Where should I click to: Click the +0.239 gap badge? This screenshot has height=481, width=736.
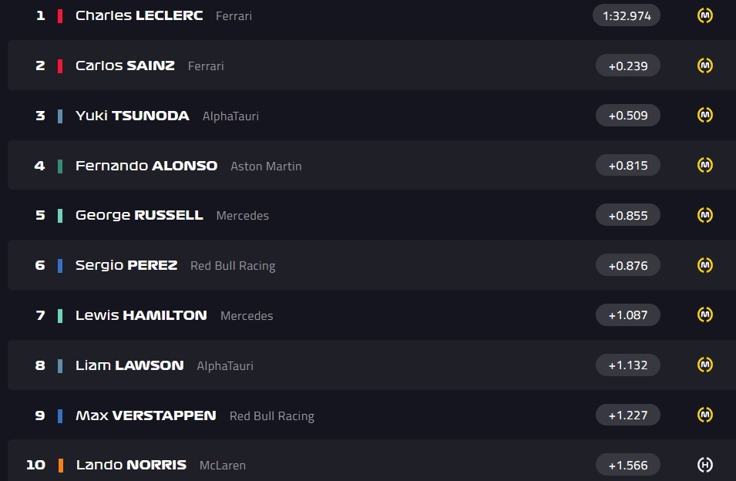(x=627, y=66)
